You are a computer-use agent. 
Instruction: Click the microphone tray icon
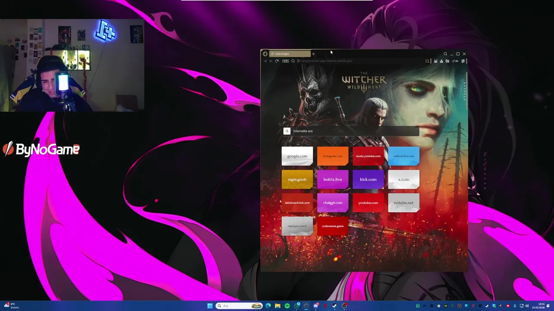(515, 306)
